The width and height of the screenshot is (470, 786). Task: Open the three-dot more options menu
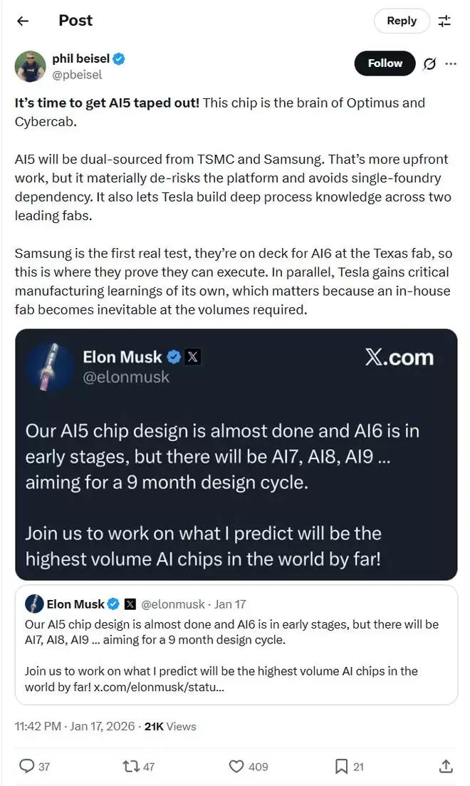(450, 63)
